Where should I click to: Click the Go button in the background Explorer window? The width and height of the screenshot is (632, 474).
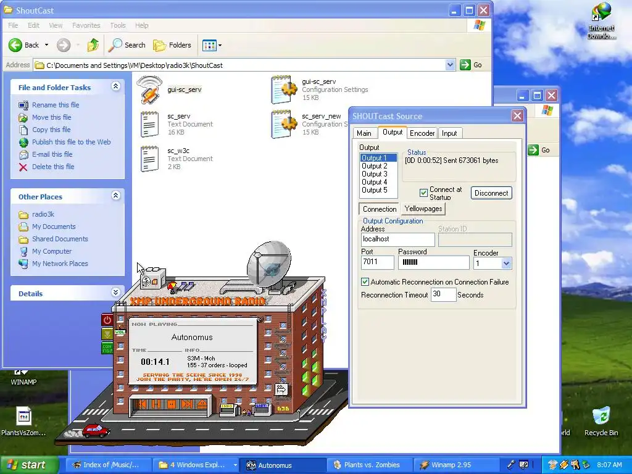[x=539, y=150]
